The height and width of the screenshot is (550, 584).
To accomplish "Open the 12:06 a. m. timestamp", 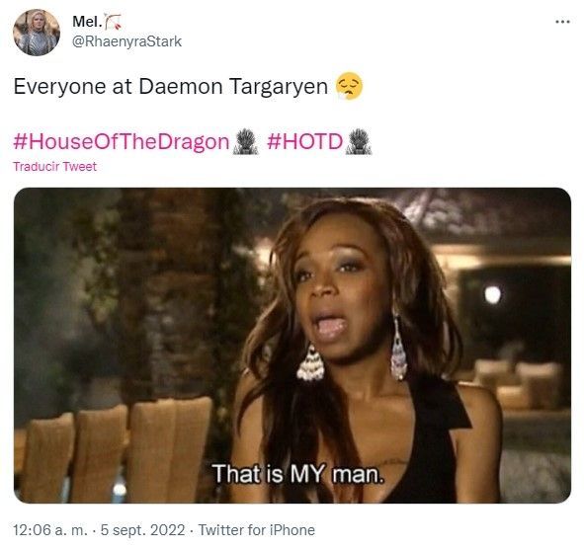I will coord(50,530).
